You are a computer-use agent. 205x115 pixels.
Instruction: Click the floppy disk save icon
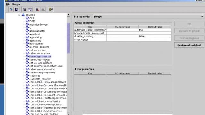pos(17,10)
